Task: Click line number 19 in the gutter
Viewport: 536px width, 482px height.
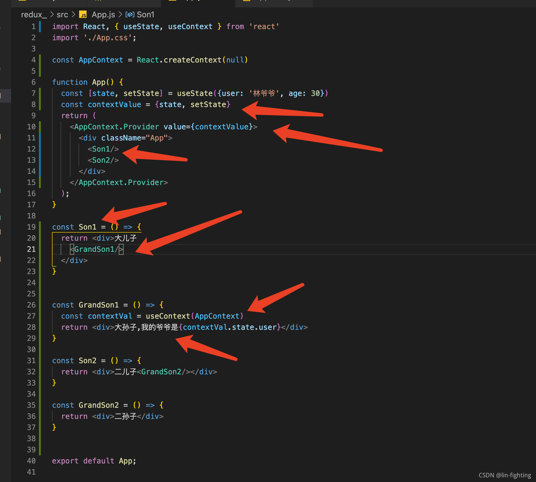Action: point(31,227)
